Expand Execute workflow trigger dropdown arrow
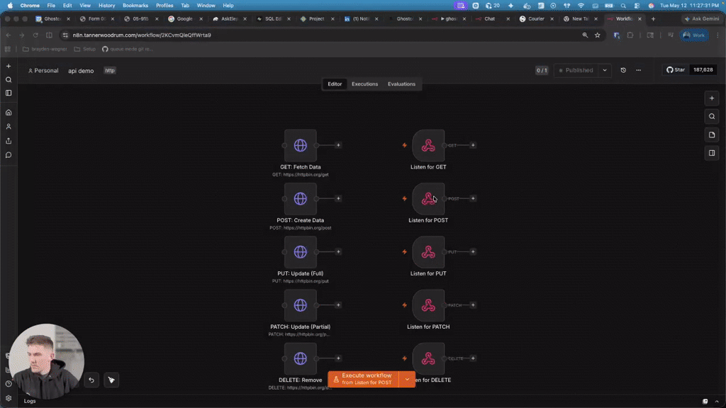Image resolution: width=726 pixels, height=408 pixels. click(407, 380)
